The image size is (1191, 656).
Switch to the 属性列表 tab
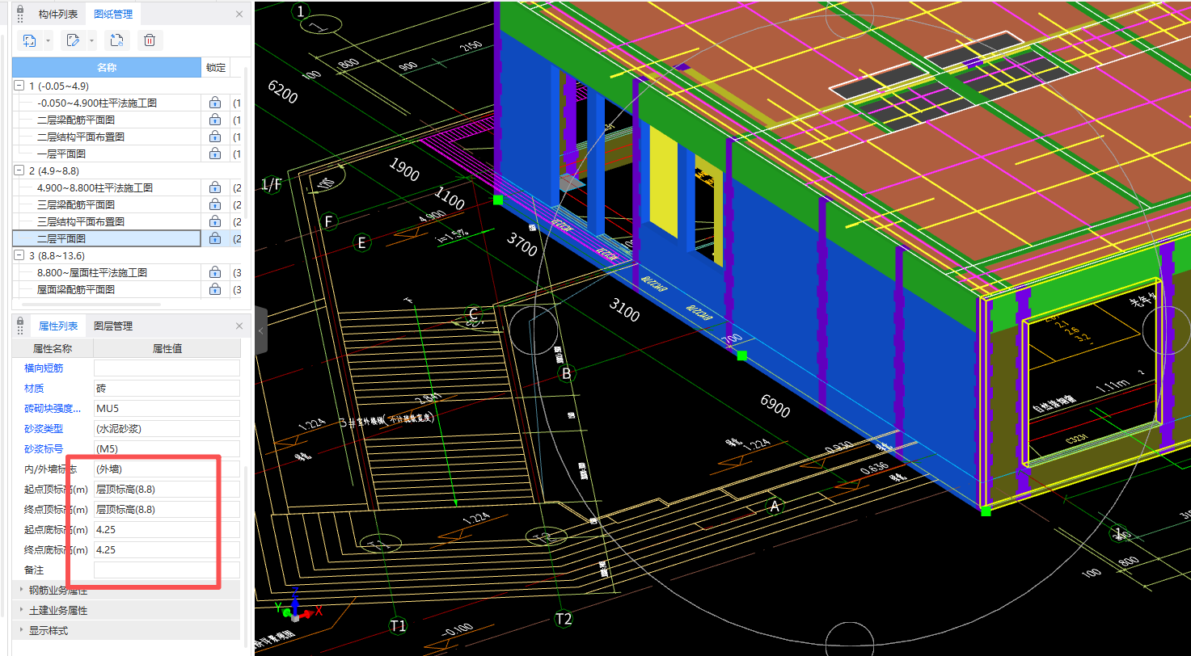click(x=58, y=326)
